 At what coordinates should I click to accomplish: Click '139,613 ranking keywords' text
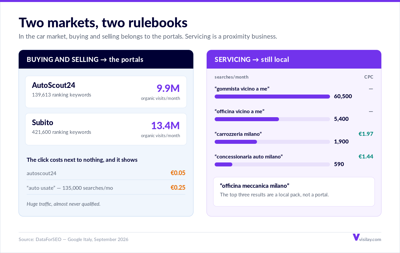tap(62, 95)
